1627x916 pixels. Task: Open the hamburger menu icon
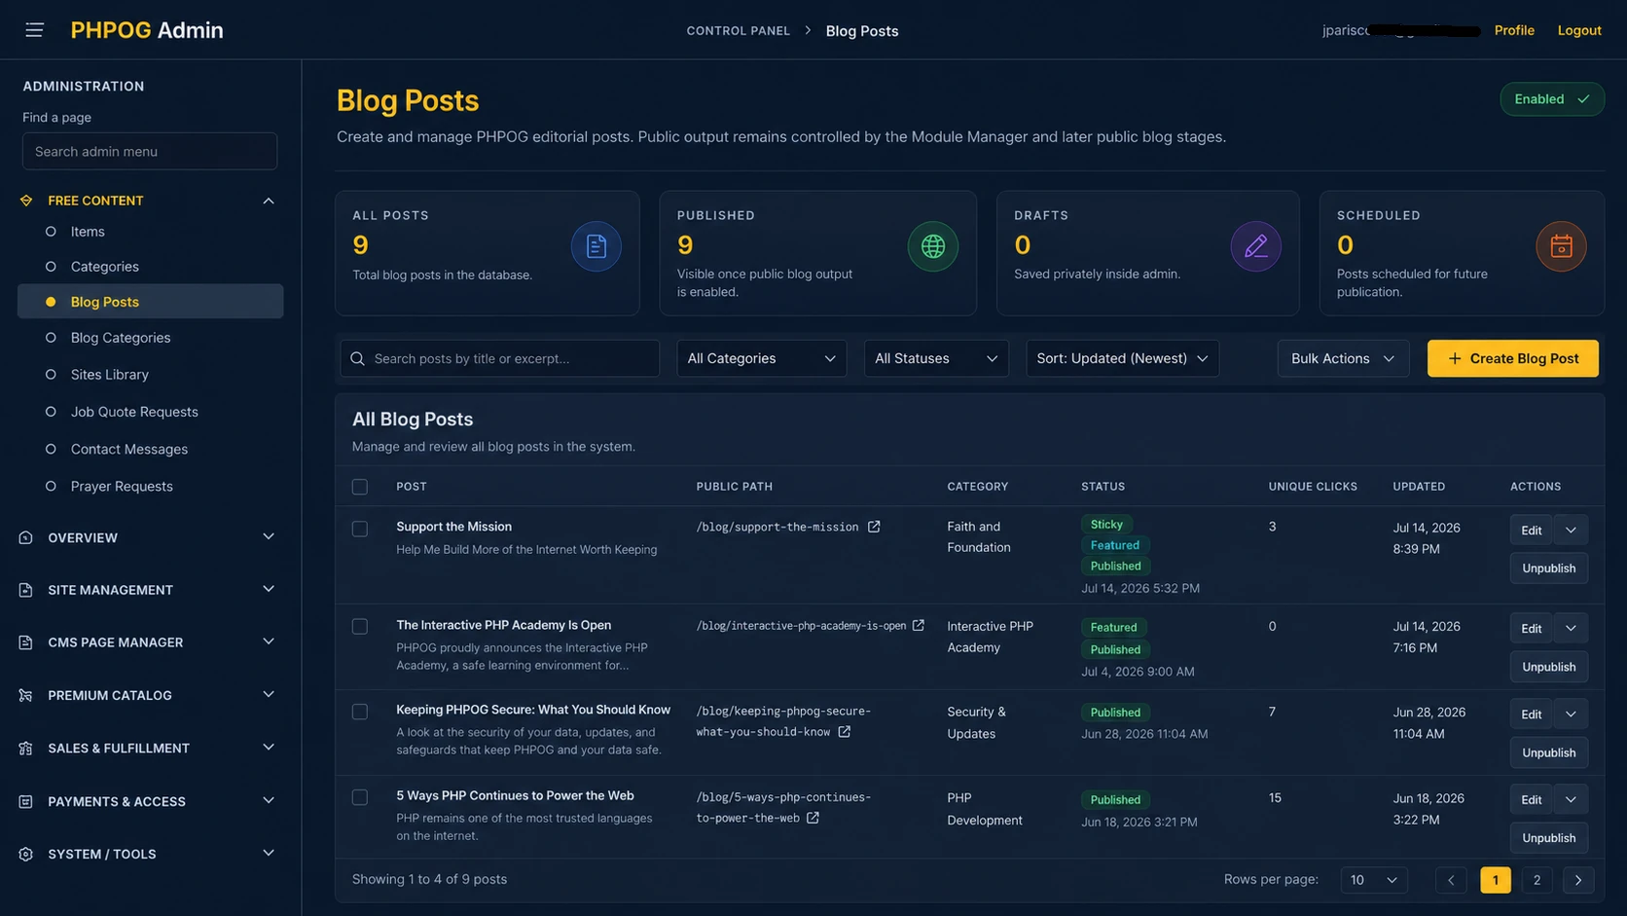(x=34, y=30)
